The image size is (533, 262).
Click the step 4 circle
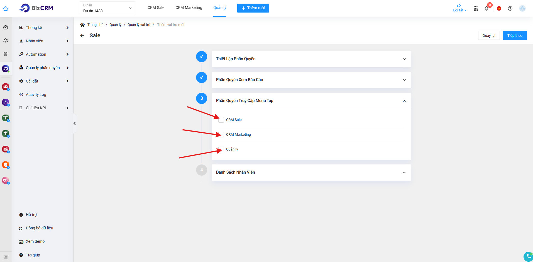pos(202,170)
